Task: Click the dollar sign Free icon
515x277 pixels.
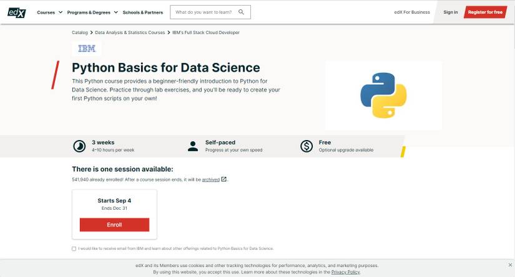Action: tap(307, 146)
